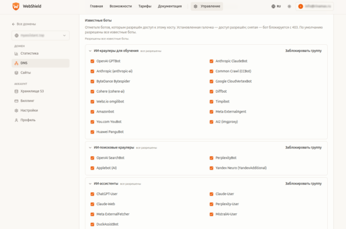Click the Настройки gear icon in sidebar
The height and width of the screenshot is (229, 346).
click(16, 111)
